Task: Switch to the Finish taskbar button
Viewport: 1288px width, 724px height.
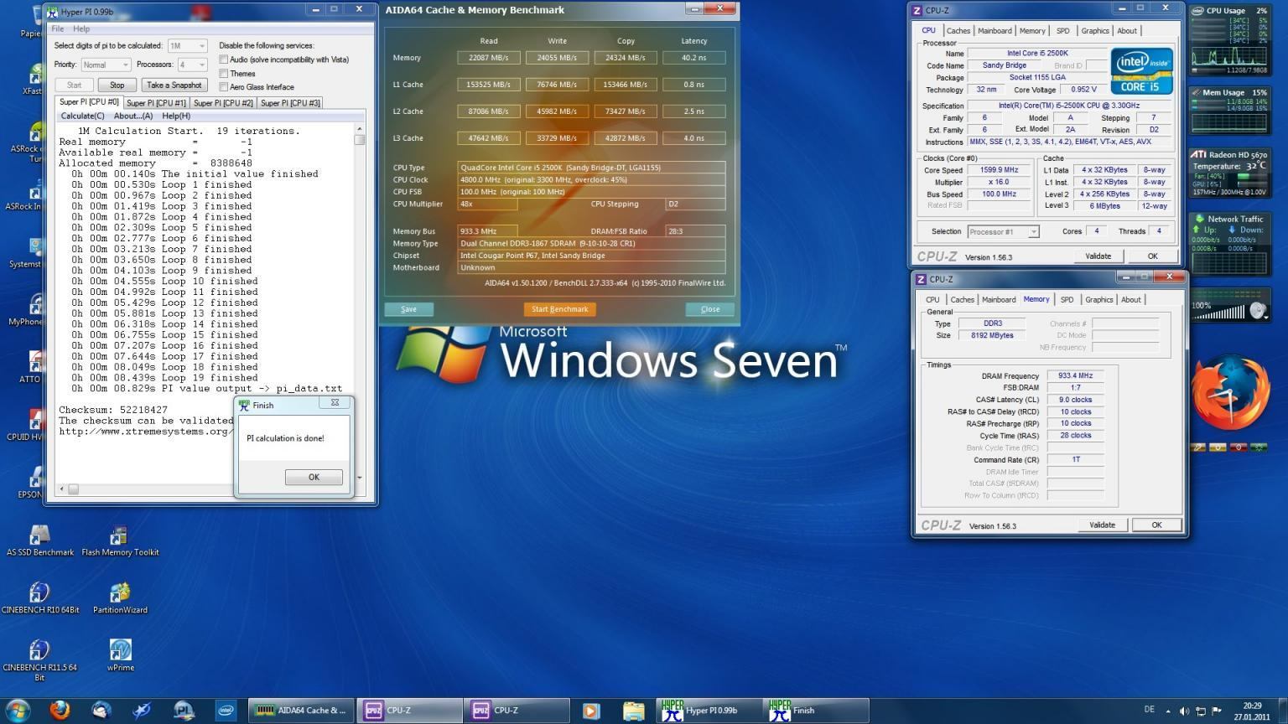Action: (817, 711)
